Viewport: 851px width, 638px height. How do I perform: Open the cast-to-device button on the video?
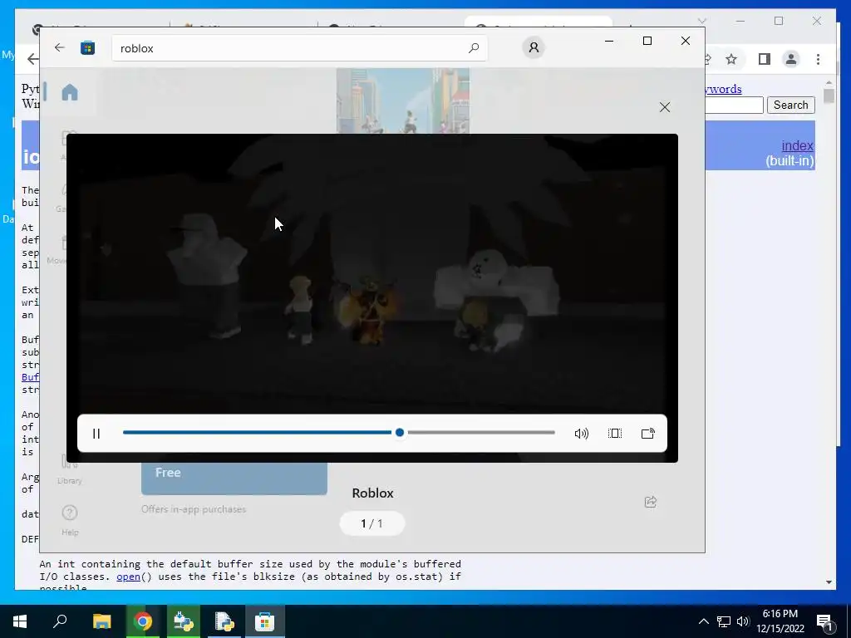click(x=648, y=434)
